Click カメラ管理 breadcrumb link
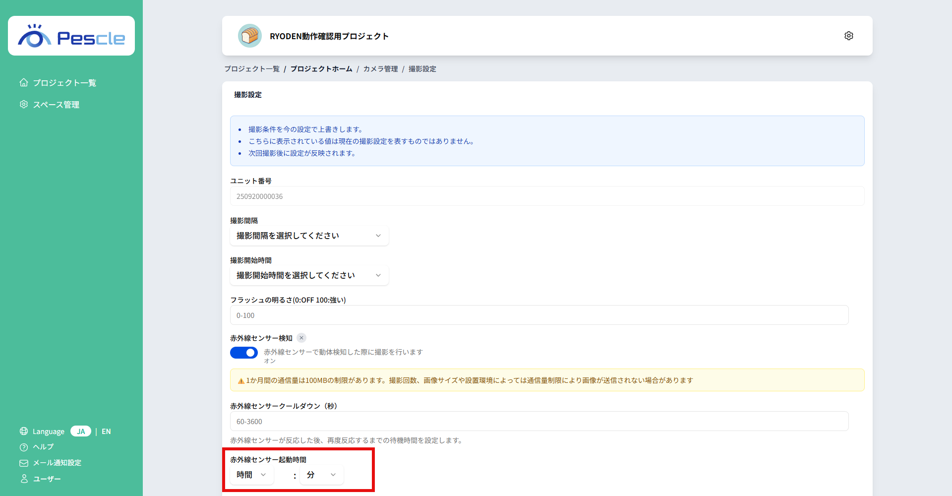 (380, 69)
